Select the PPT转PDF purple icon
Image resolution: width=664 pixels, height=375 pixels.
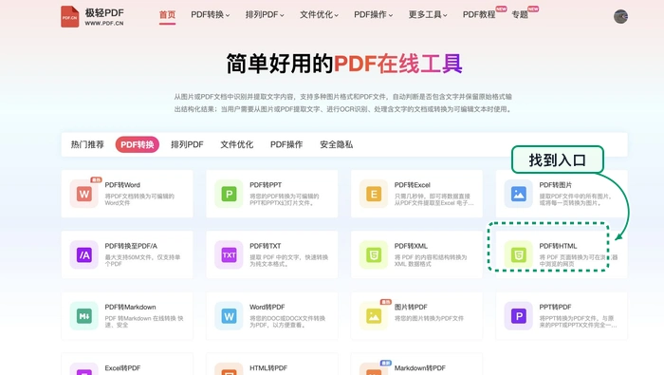point(518,316)
